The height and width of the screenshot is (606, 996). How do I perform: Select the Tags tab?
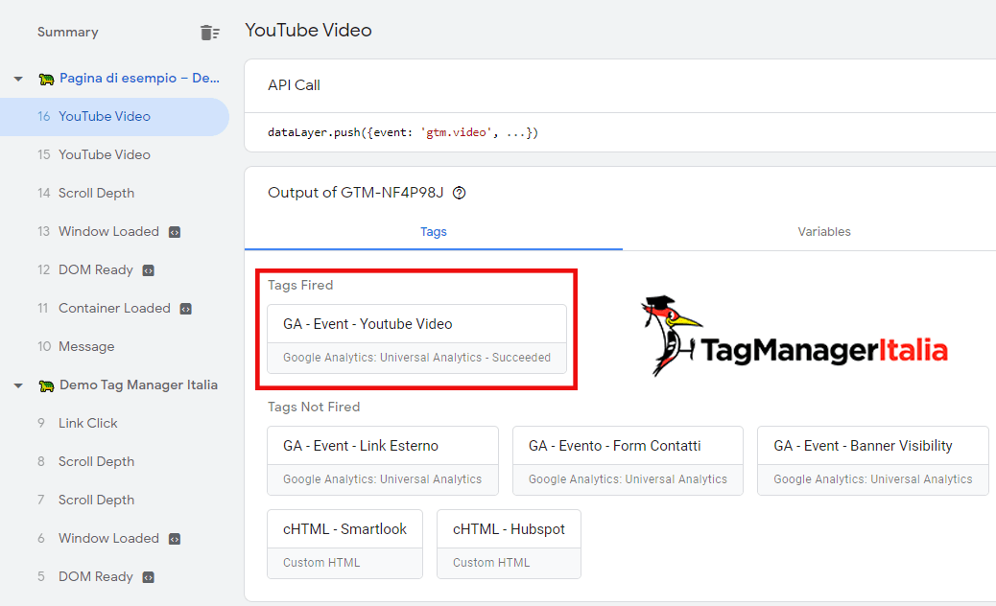(x=433, y=232)
